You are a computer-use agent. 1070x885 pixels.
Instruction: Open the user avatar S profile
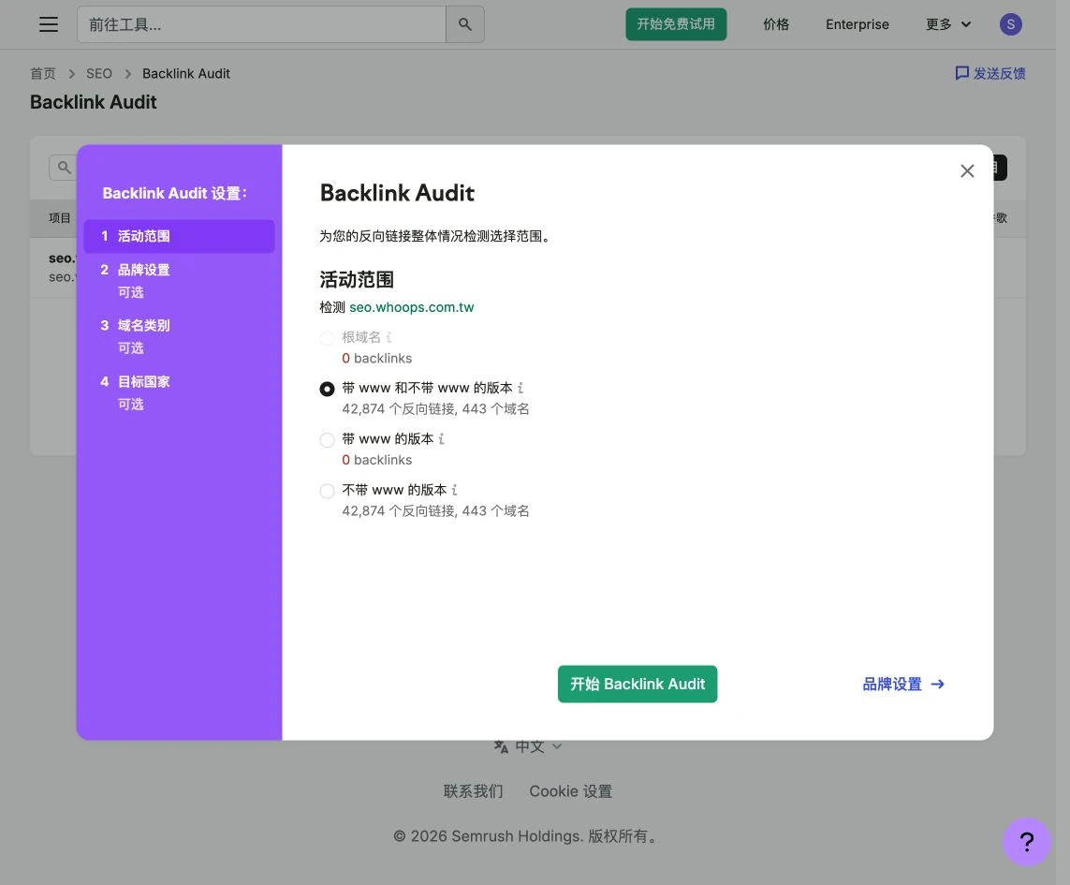pos(1011,24)
